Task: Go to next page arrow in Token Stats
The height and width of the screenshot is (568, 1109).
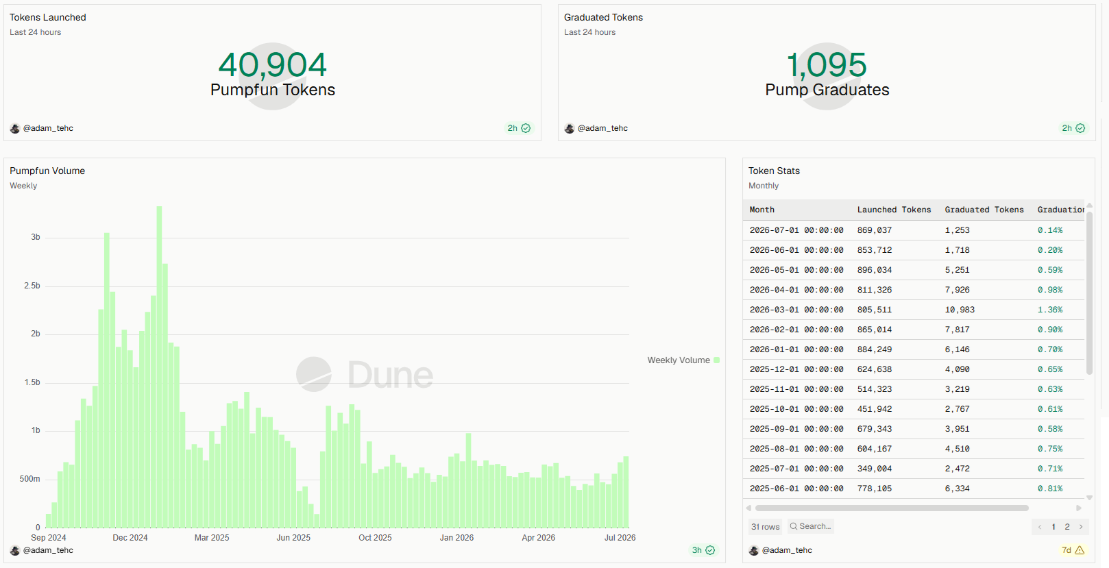Action: click(x=1081, y=527)
